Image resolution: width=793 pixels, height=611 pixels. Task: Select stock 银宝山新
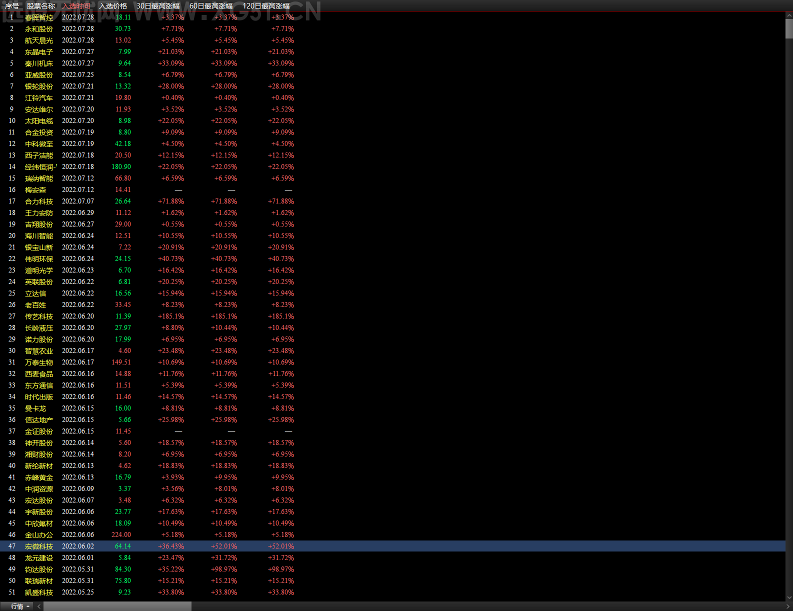click(x=39, y=247)
